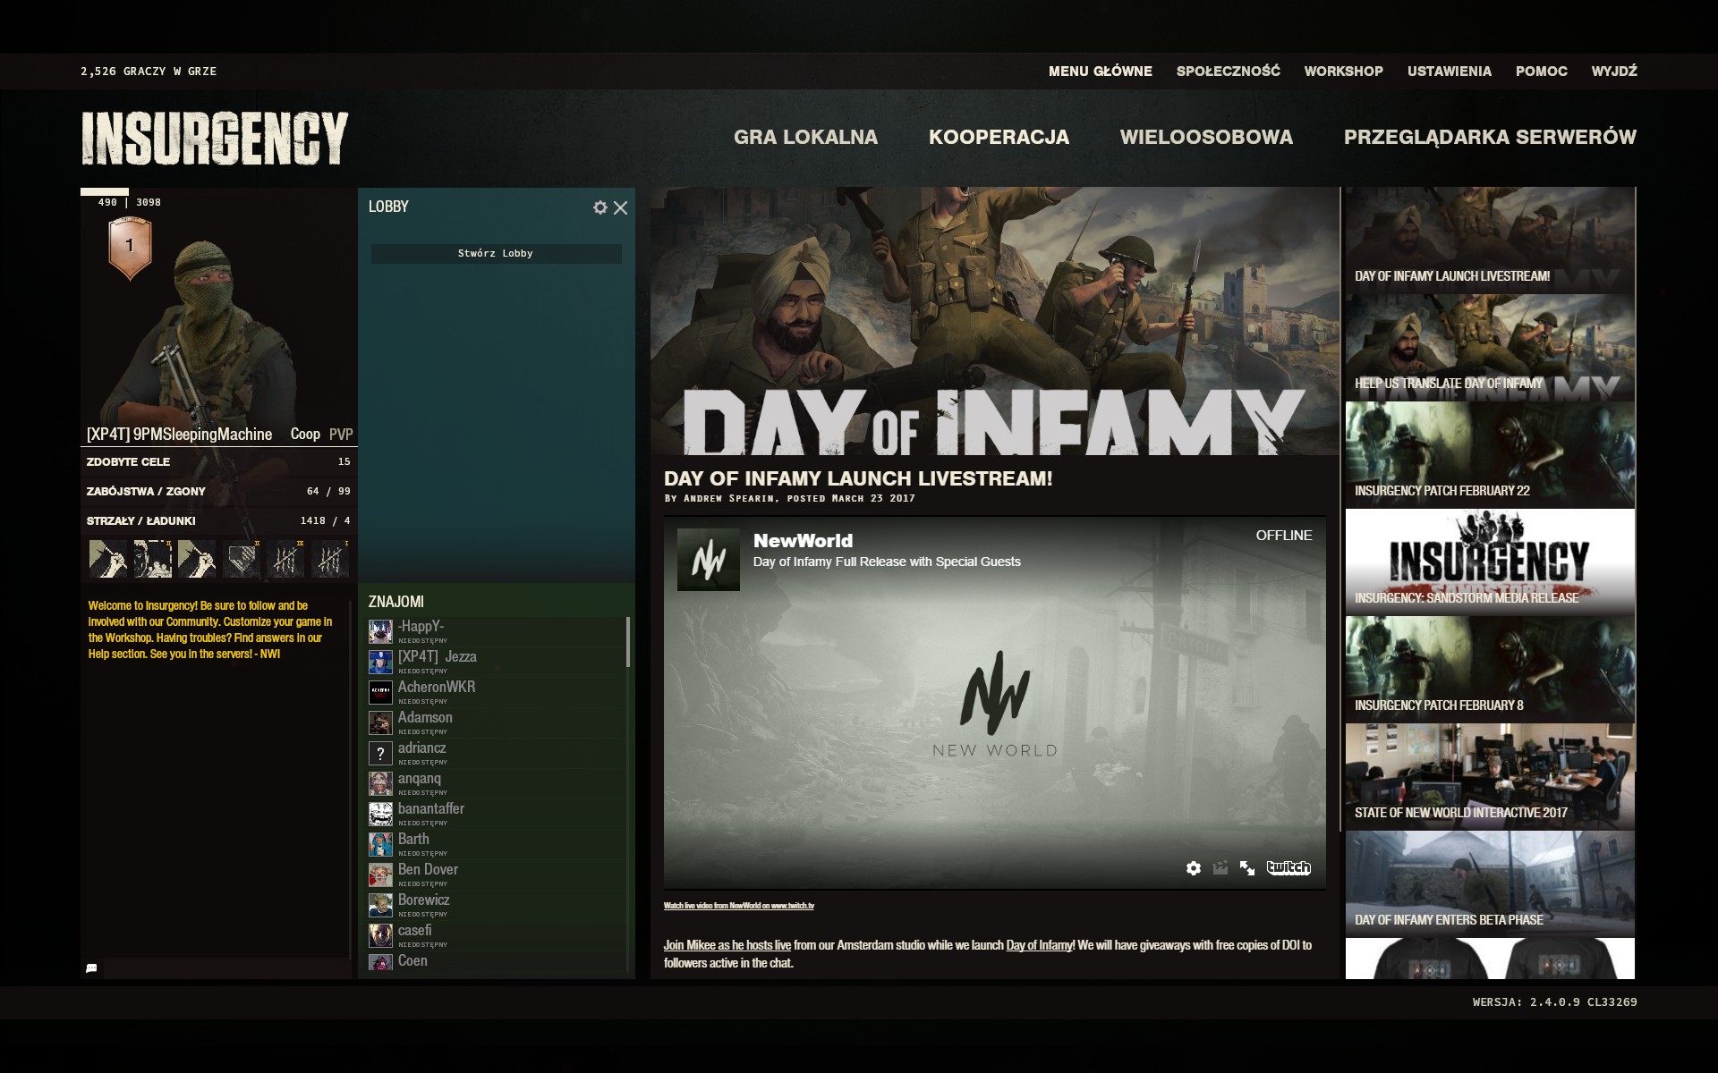
Task: Open the chat bubble icon
Action: coord(91,968)
